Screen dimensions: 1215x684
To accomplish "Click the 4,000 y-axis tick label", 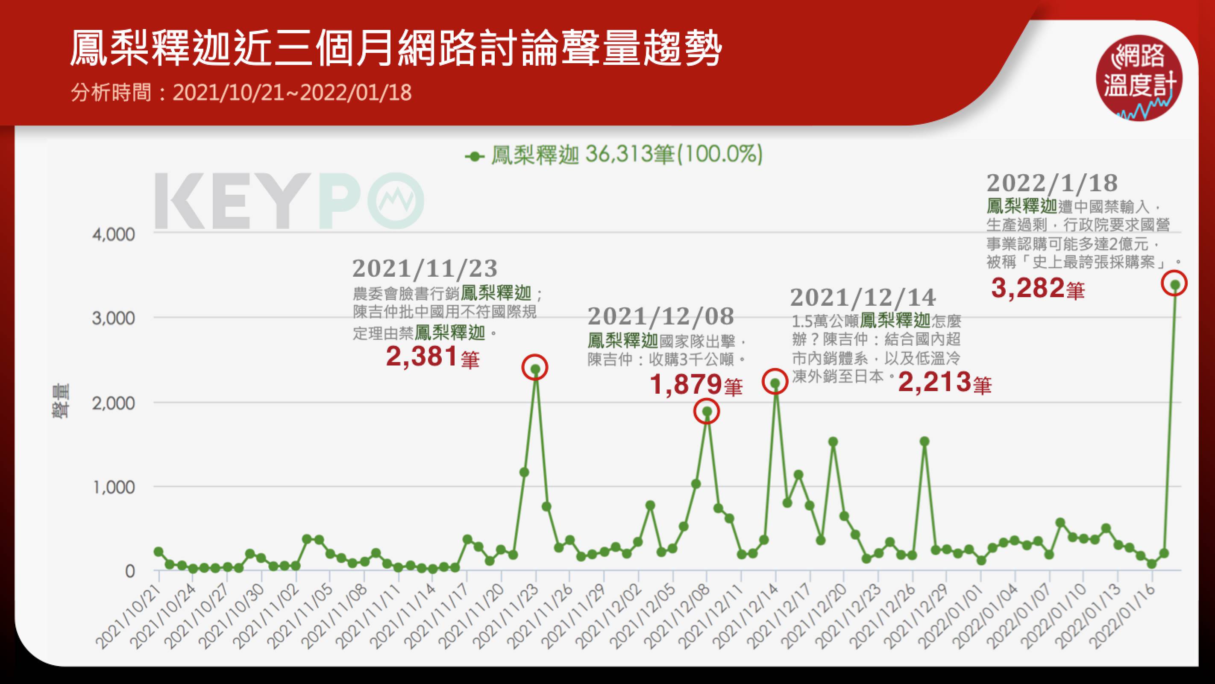I will click(x=114, y=234).
